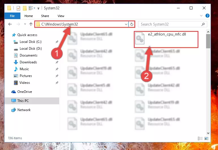Screen dimensions: 218x150
Task: Open Pictures in the navigation pane
Action: 26,76
